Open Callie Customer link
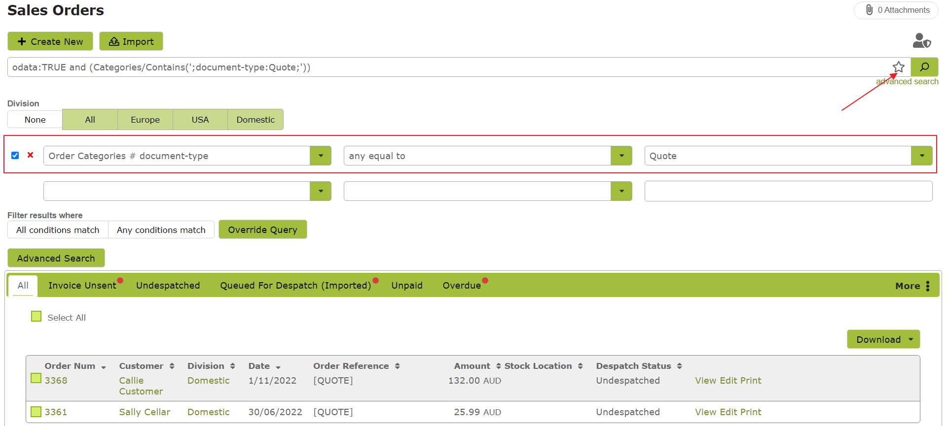The width and height of the screenshot is (948, 426). (141, 386)
